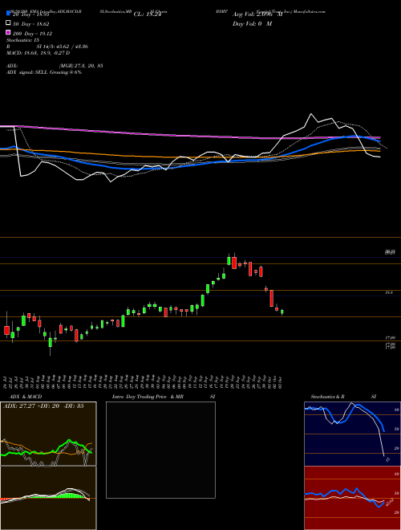Select the ADX (MGR) 27.3, 20, 35 line
Screen dimensions: 401x530
tap(55, 66)
